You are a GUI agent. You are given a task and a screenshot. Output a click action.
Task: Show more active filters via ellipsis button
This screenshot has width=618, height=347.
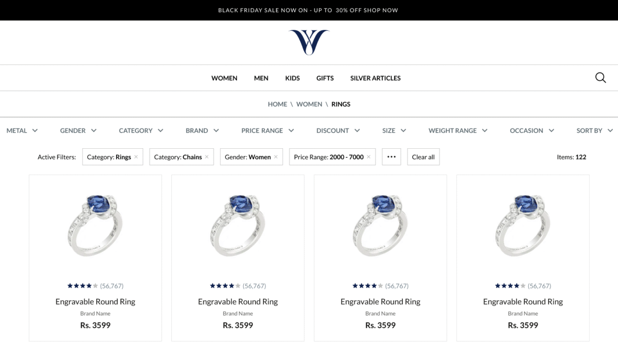pyautogui.click(x=391, y=157)
